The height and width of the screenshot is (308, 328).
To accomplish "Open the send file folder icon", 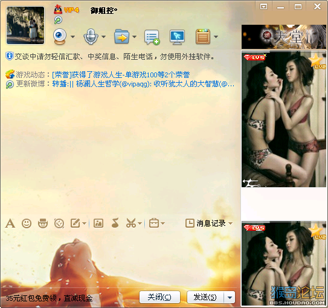I will point(121,36).
